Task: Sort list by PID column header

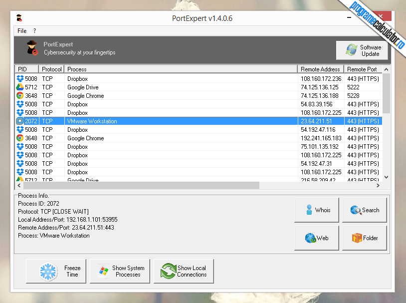Action: (27, 69)
